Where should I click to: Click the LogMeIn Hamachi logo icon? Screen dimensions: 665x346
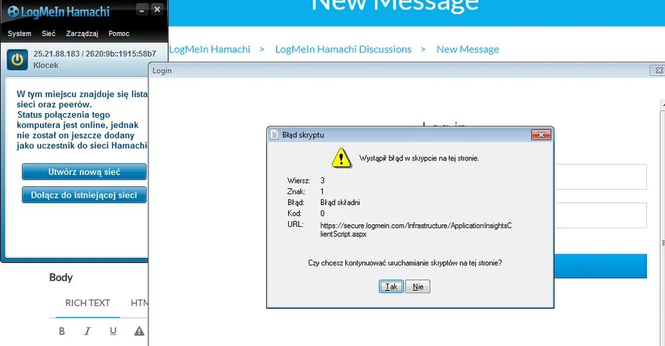(13, 11)
